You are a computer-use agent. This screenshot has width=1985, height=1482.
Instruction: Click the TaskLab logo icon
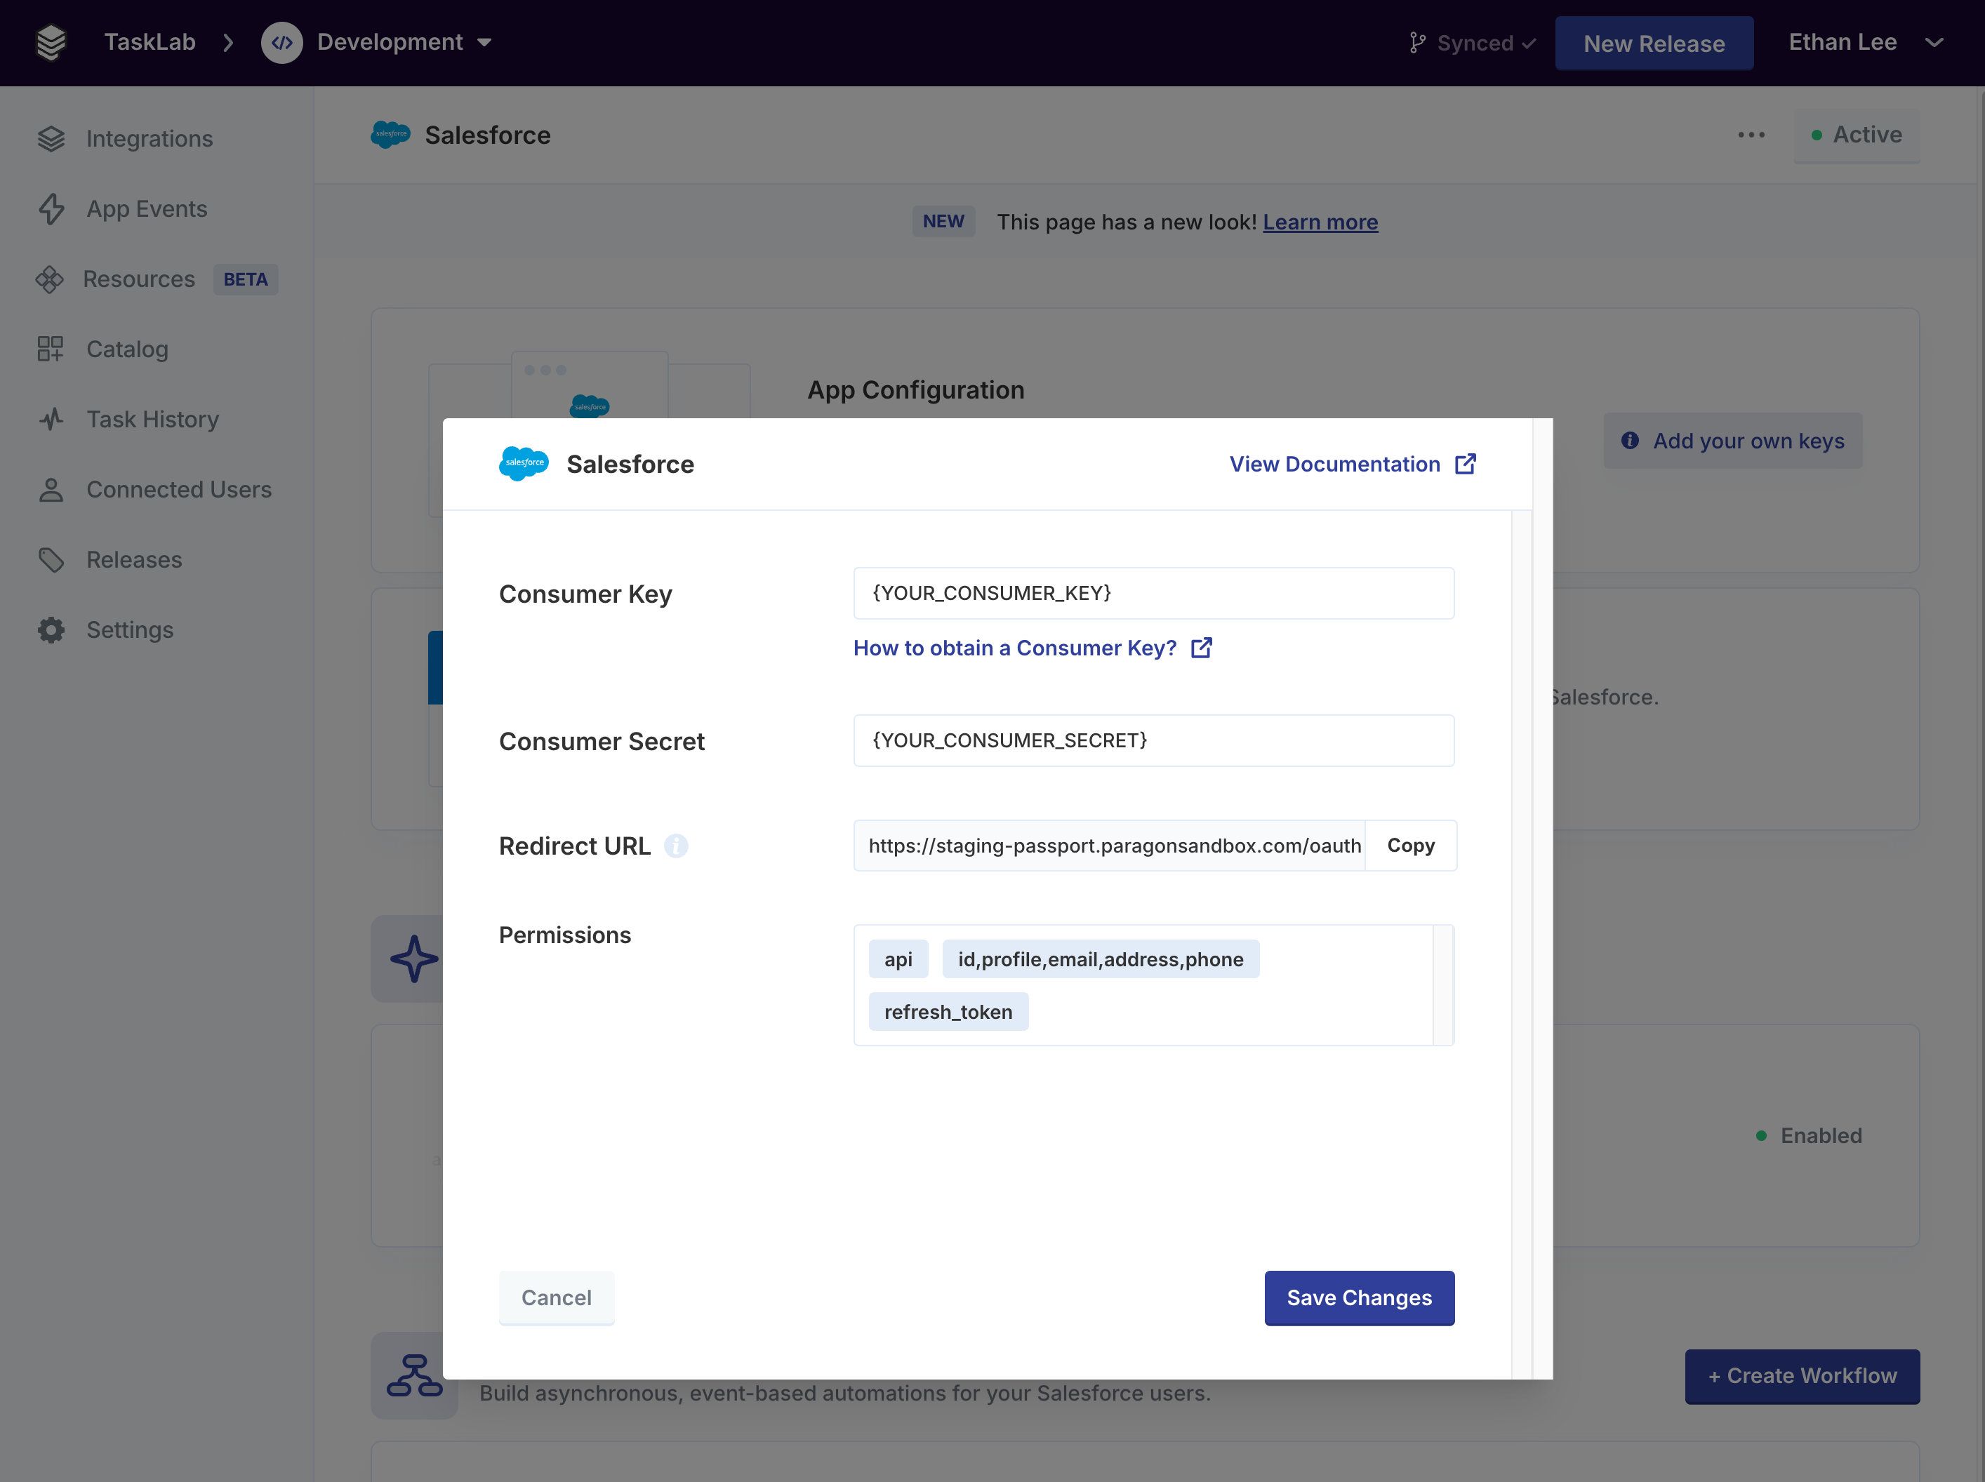(x=51, y=42)
